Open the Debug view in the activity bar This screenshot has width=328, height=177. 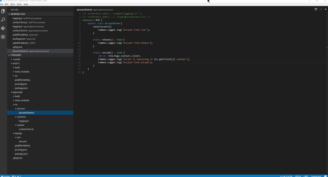[3, 37]
